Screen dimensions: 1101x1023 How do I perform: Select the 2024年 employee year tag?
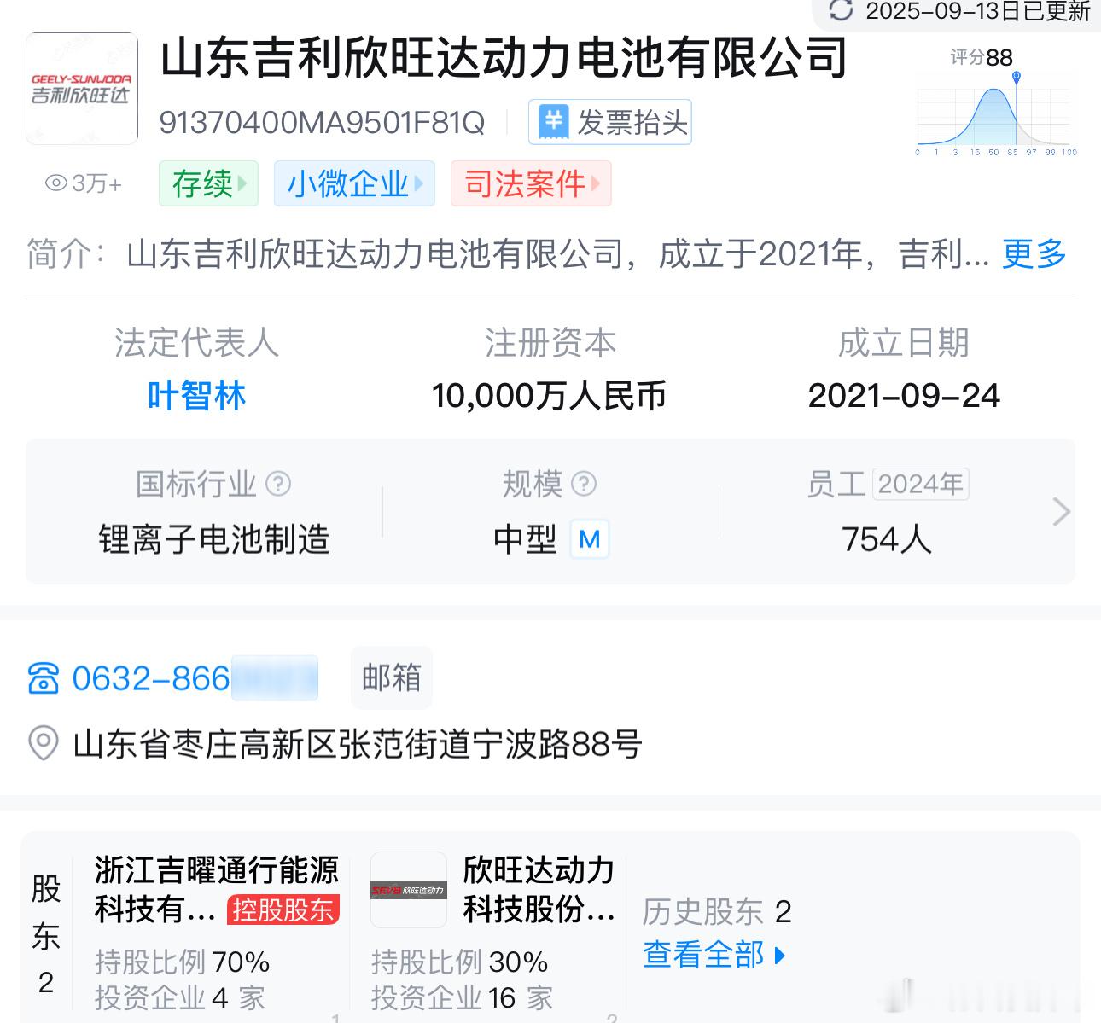click(x=921, y=484)
